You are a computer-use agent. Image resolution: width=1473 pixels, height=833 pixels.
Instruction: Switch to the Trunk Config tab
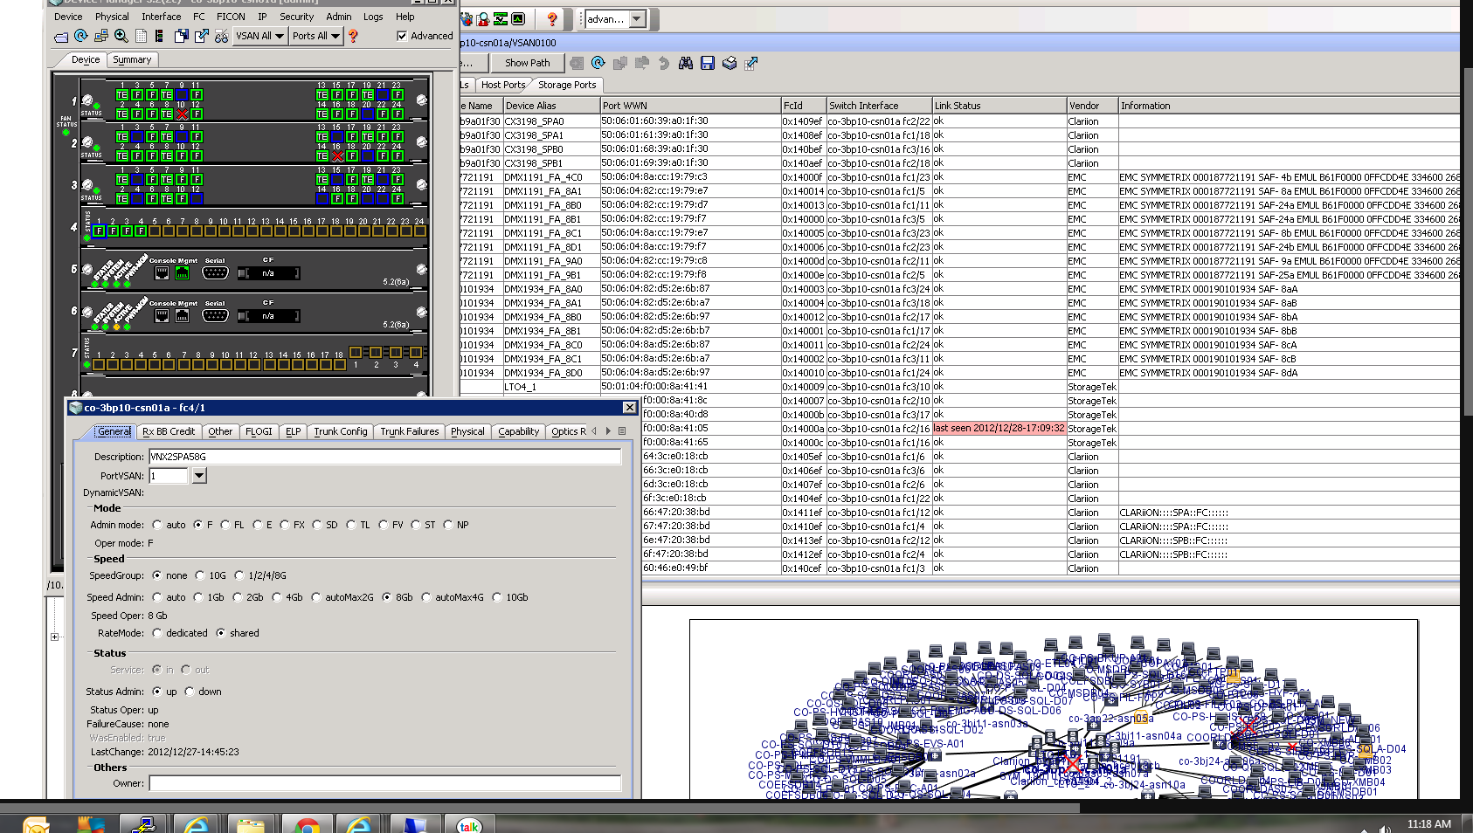tap(341, 431)
